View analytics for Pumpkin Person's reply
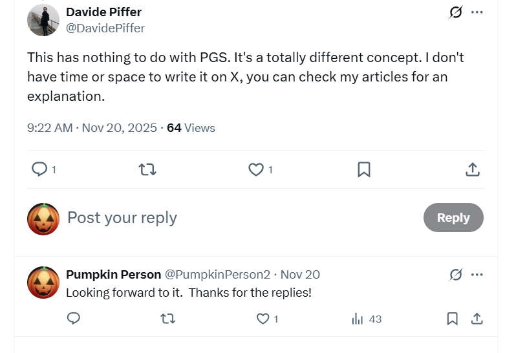 coord(358,319)
